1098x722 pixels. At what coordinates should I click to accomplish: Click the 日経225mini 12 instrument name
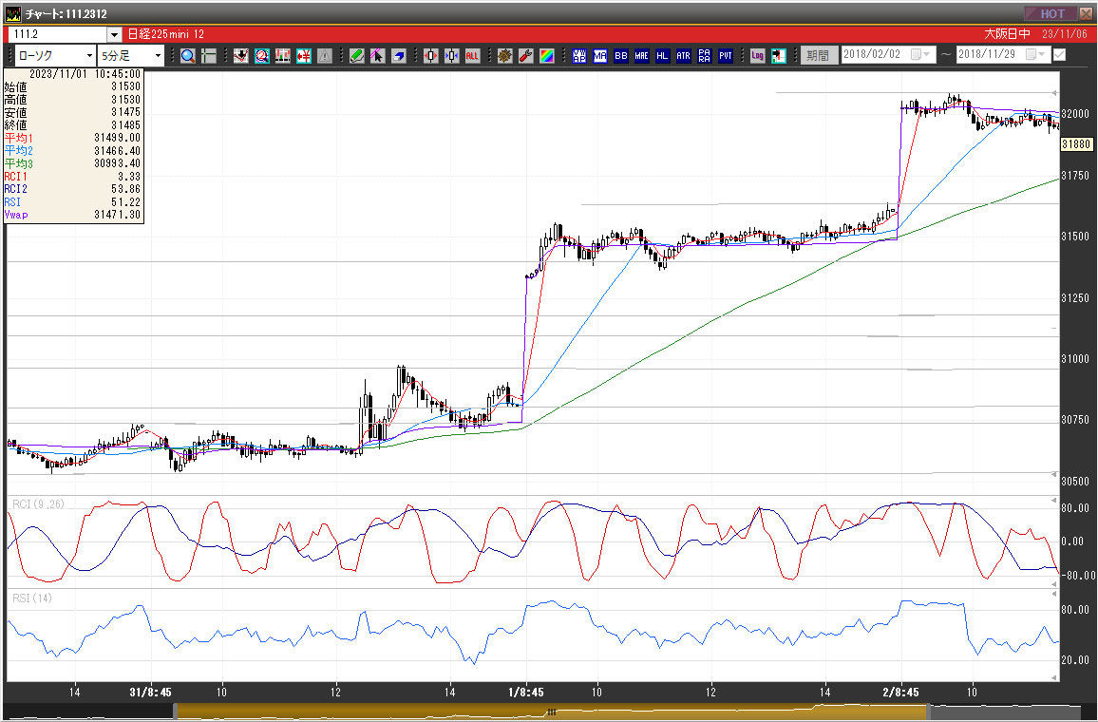(166, 34)
